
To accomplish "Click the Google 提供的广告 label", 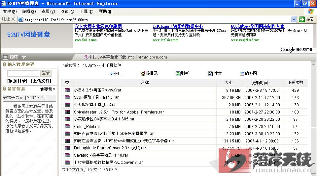I will (x=297, y=50).
